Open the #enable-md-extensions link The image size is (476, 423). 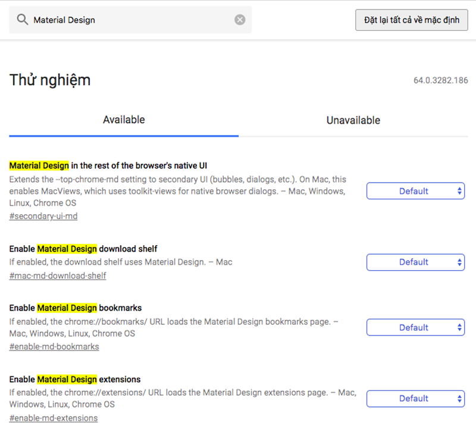click(54, 418)
